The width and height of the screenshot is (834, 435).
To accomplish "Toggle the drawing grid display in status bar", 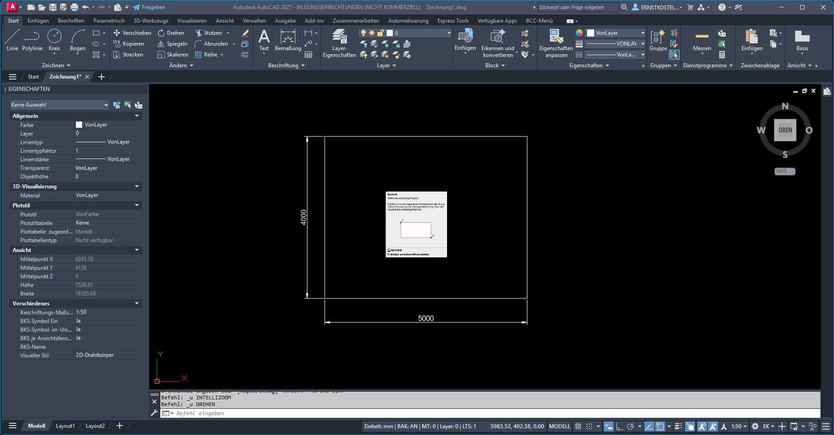I will click(578, 426).
